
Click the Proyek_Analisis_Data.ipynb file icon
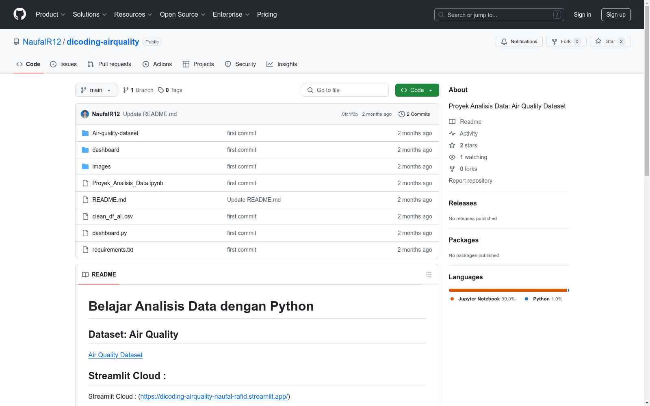(x=85, y=183)
